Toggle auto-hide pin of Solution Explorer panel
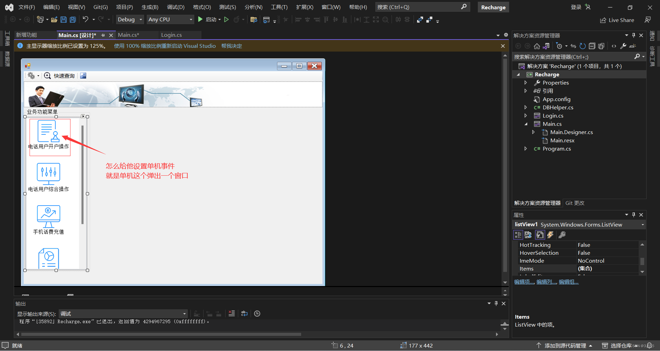Viewport: 660px width, 351px height. 634,35
